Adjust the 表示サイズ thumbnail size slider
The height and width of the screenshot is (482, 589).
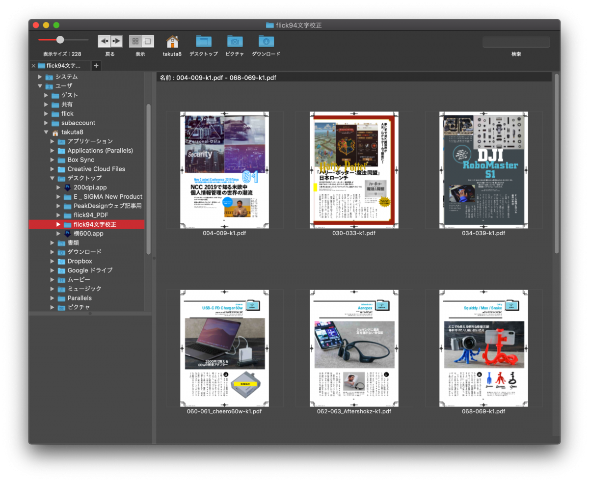coord(60,40)
